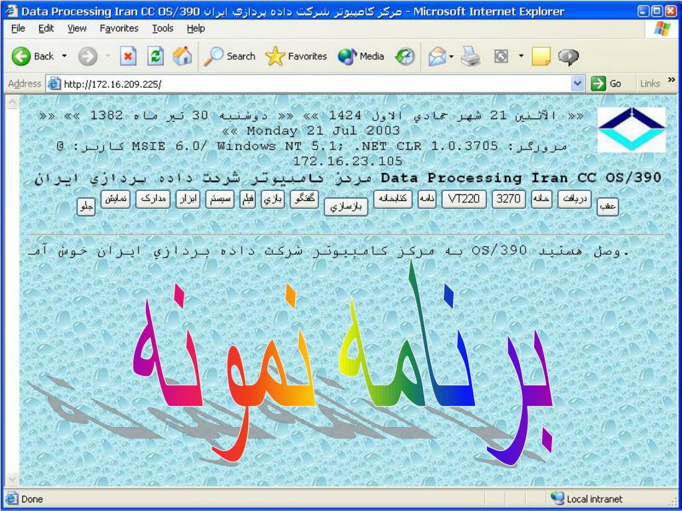Click the scroll down arrow
Viewport: 682px width, 511px height.
pyautogui.click(x=12, y=479)
